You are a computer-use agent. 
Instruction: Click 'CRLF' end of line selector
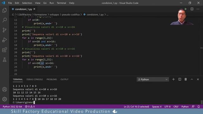point(176,107)
